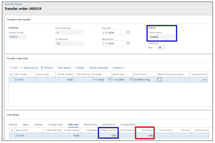Open the header Ship date calendar picker
The height and width of the screenshot is (143, 215).
[x=128, y=33]
